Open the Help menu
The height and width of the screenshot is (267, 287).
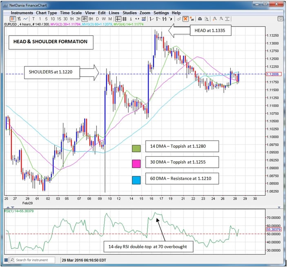tap(176, 13)
